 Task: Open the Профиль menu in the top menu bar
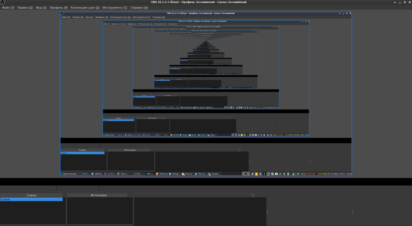[59, 7]
